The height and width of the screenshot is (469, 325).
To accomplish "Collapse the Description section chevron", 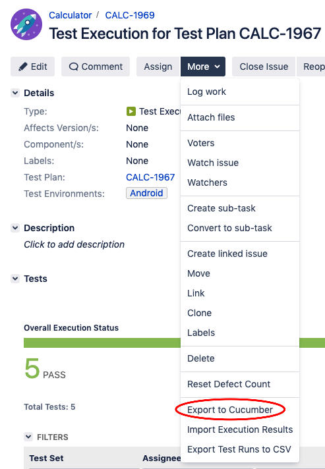I will click(x=15, y=228).
